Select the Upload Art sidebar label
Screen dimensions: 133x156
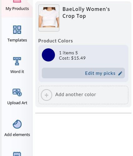coord(17,103)
